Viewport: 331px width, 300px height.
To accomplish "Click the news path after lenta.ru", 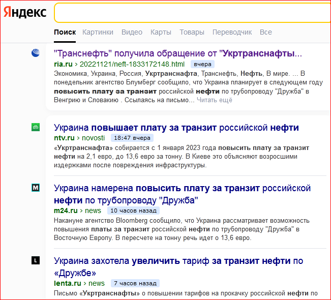I will pyautogui.click(x=97, y=283).
